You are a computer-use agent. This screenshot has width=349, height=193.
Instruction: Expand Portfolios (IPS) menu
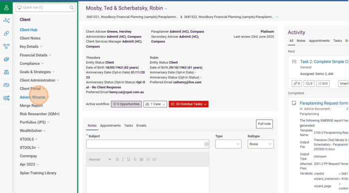coord(34,122)
